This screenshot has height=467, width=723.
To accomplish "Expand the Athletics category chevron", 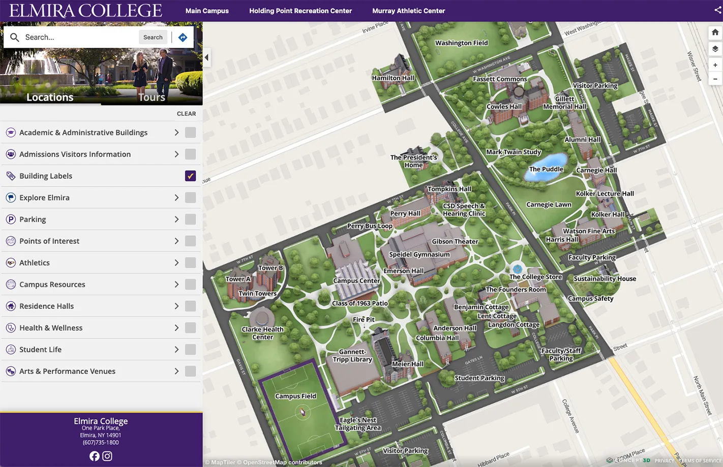I will pos(176,263).
